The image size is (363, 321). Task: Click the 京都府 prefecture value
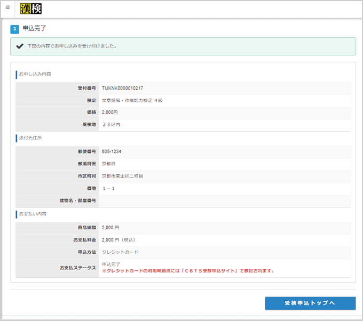108,164
